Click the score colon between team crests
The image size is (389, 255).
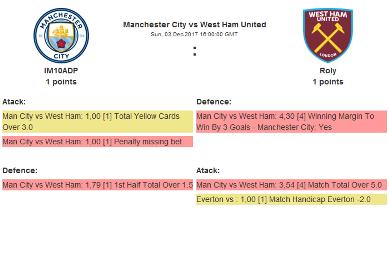(x=195, y=51)
